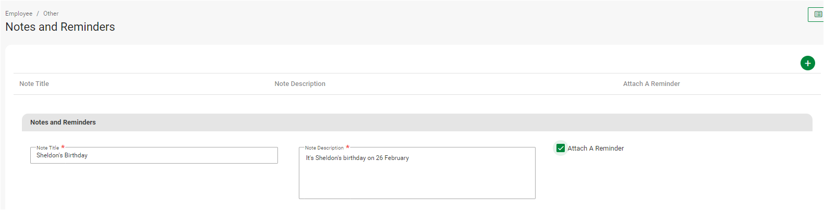Click the small Note Title field label
Image resolution: width=824 pixels, height=210 pixels.
(x=47, y=148)
